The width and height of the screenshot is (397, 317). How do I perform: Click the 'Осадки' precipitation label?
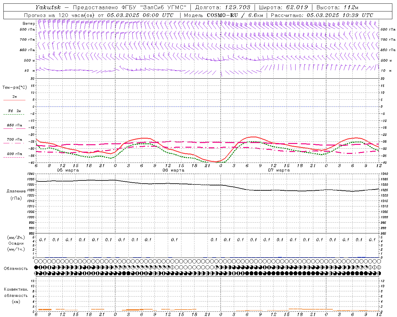tap(16, 243)
